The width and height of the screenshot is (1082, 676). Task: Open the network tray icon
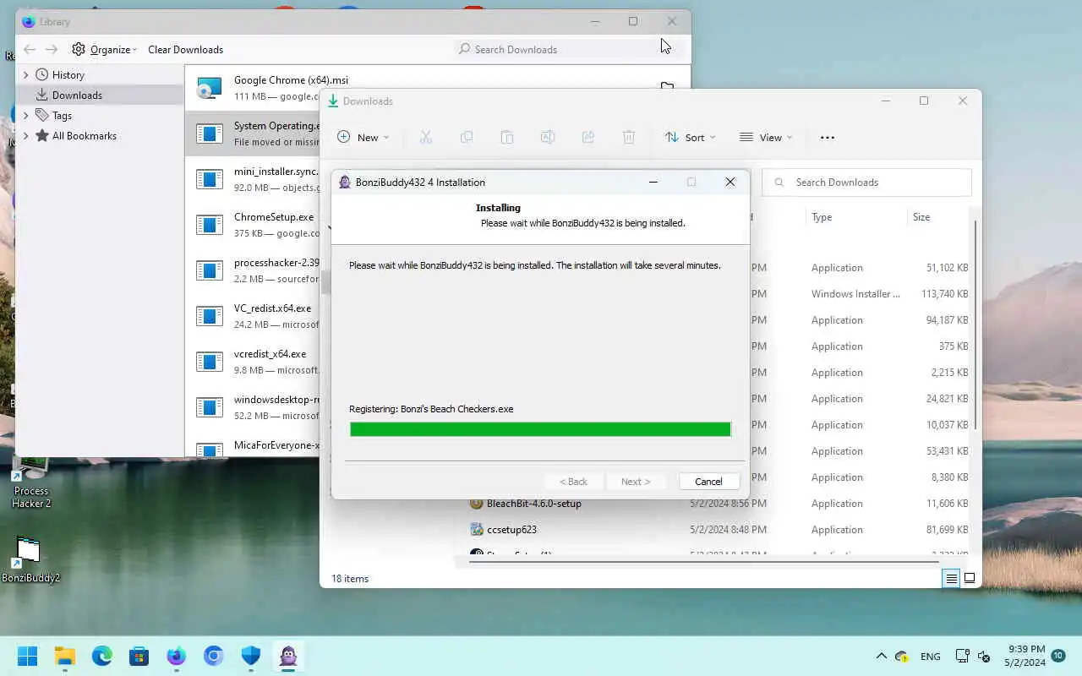click(x=962, y=656)
